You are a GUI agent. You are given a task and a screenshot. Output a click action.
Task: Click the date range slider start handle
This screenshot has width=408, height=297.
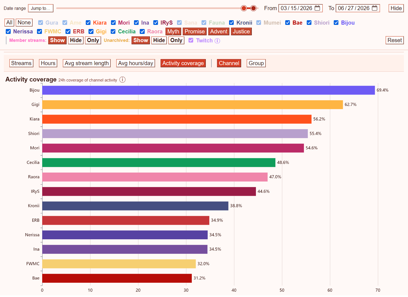tap(244, 8)
